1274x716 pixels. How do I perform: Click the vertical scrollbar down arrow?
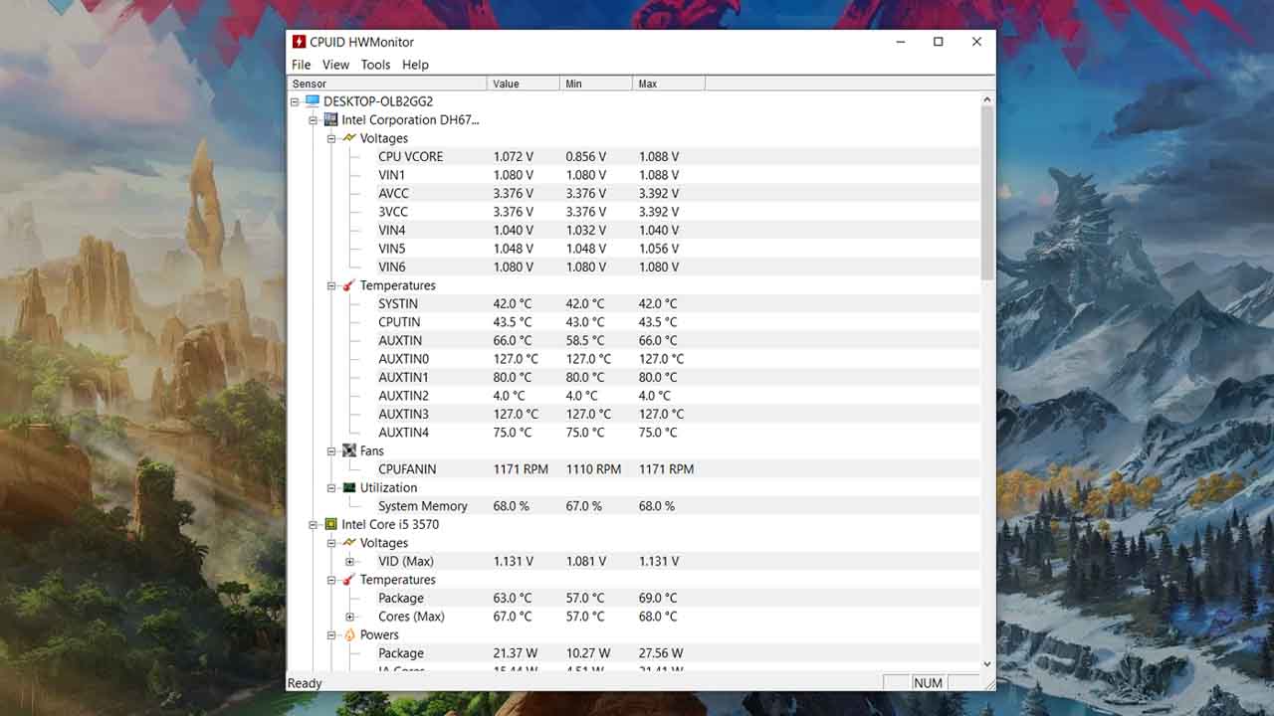986,663
